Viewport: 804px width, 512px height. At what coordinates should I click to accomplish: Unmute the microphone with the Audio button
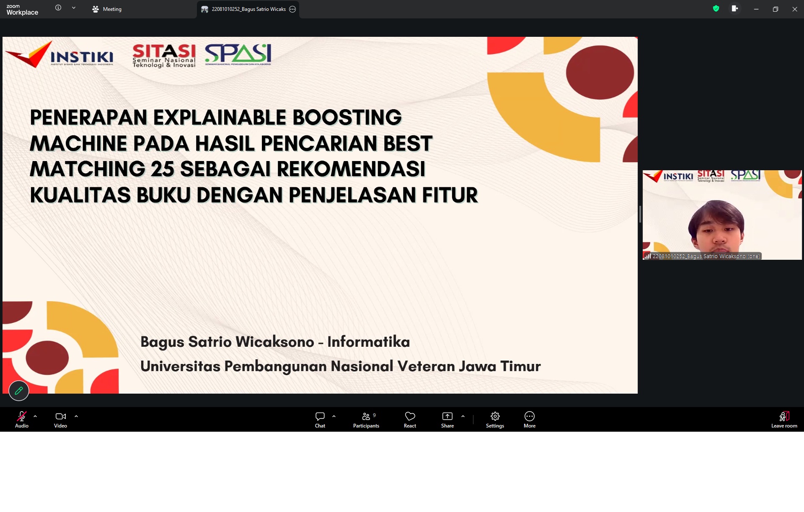coord(22,420)
